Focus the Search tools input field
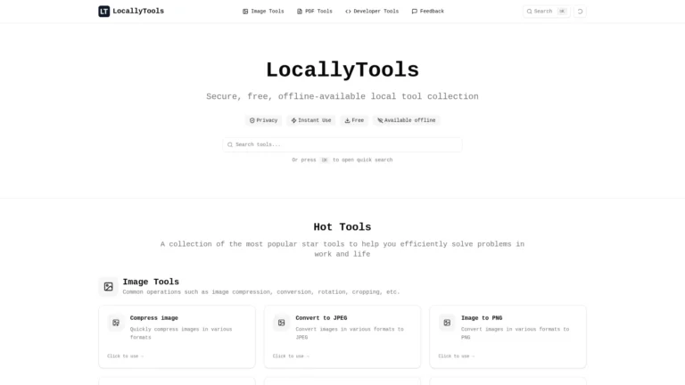 [342, 144]
